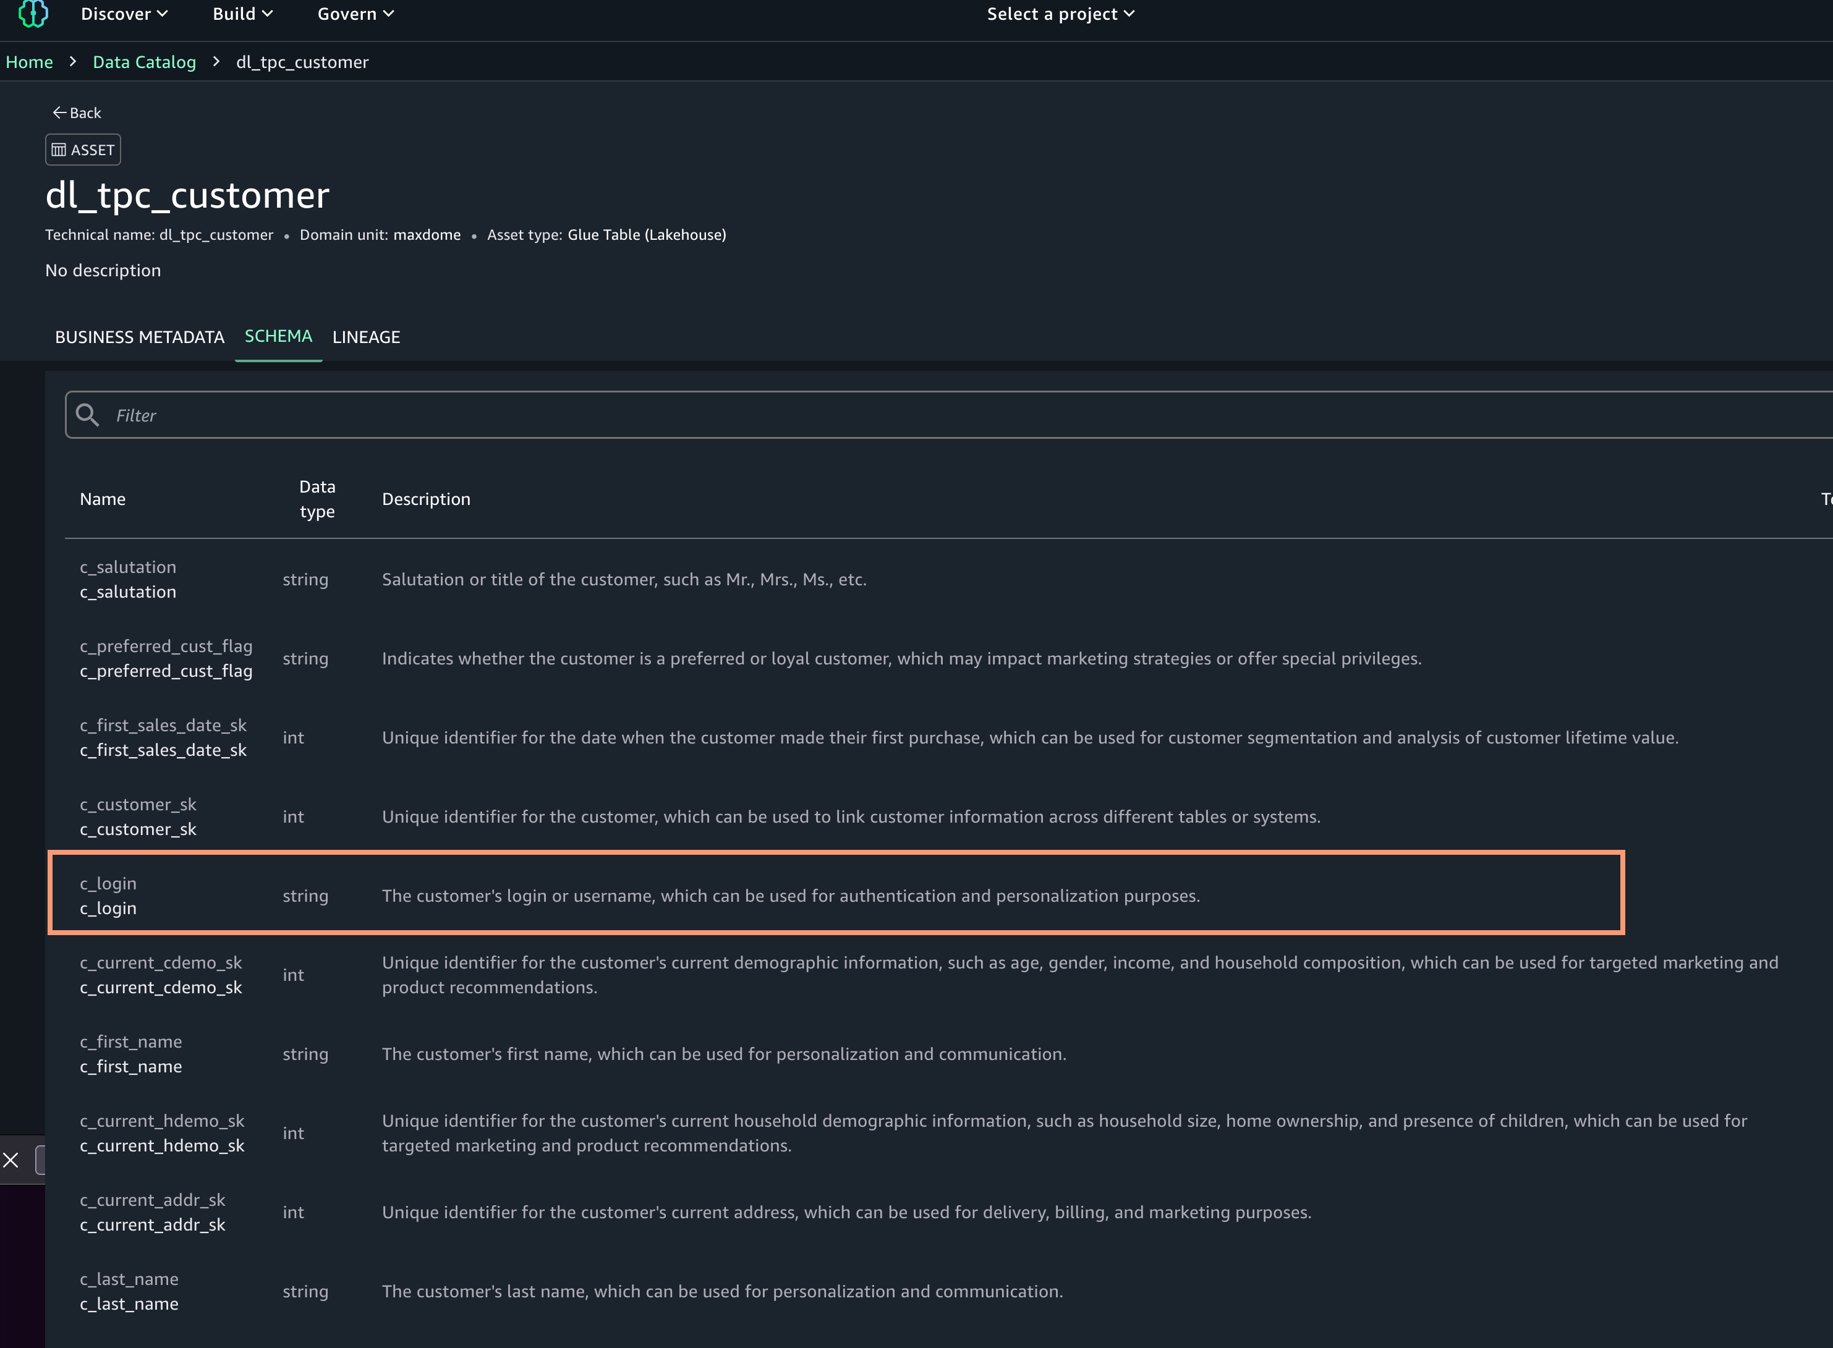
Task: Click the ASSET table badge icon
Action: (x=59, y=150)
